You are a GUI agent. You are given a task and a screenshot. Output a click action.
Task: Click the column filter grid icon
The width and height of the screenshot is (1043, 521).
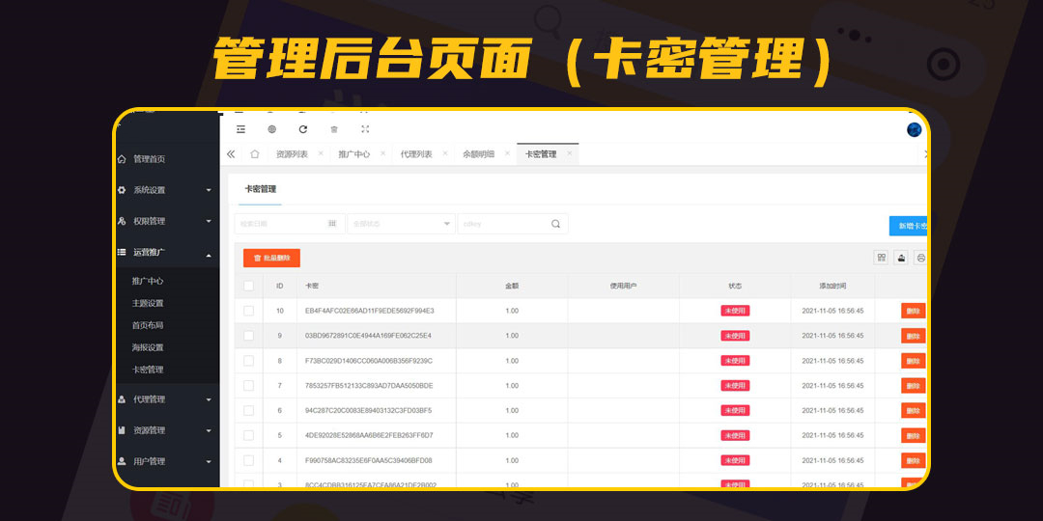[x=881, y=258]
